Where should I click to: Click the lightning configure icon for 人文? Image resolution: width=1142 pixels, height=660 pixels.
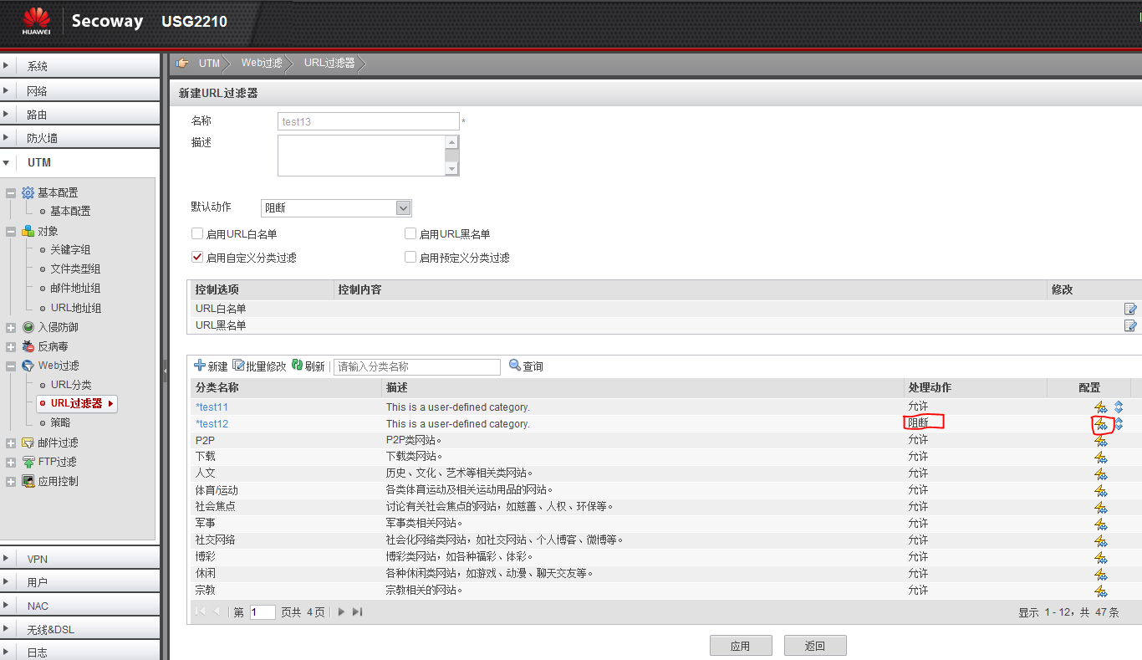1101,474
